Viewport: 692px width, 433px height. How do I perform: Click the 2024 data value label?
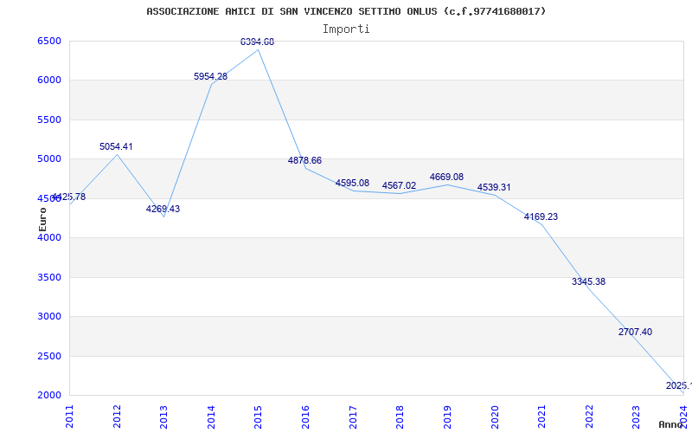[679, 385]
